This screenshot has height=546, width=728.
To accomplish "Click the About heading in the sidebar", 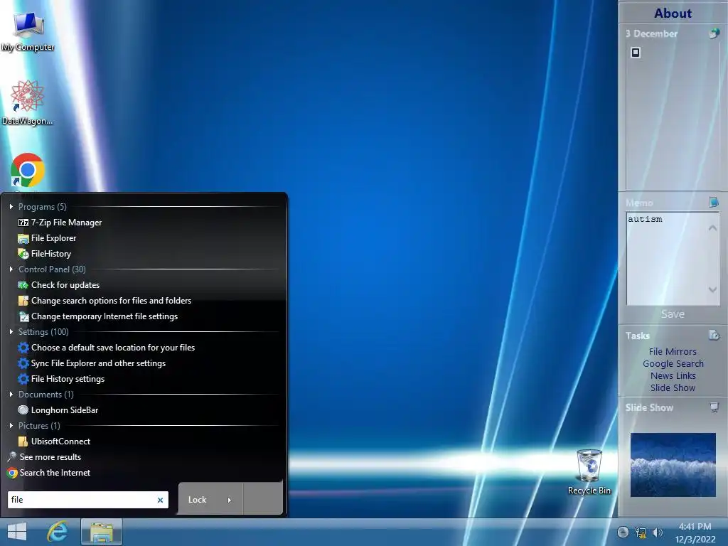I will coord(673,14).
